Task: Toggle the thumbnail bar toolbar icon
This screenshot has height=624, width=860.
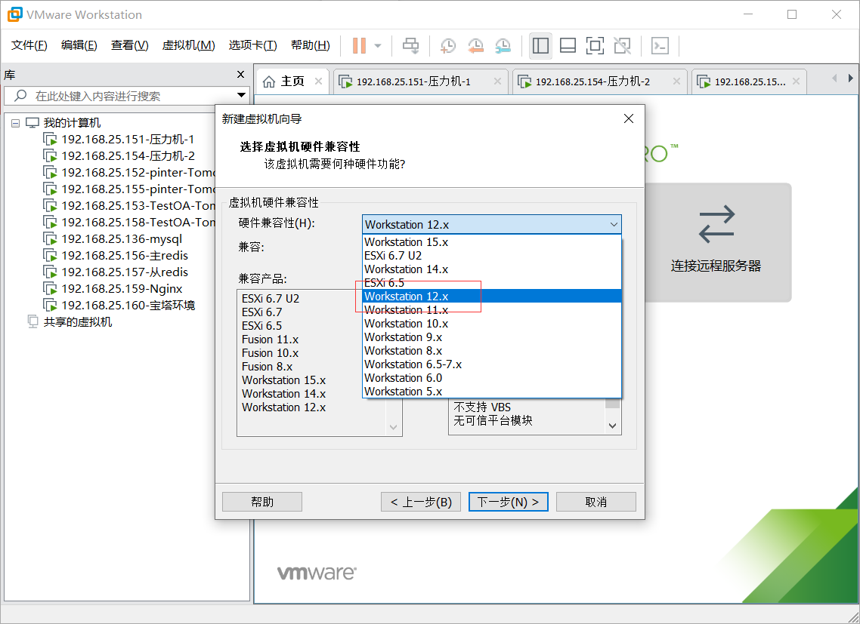Action: tap(568, 45)
